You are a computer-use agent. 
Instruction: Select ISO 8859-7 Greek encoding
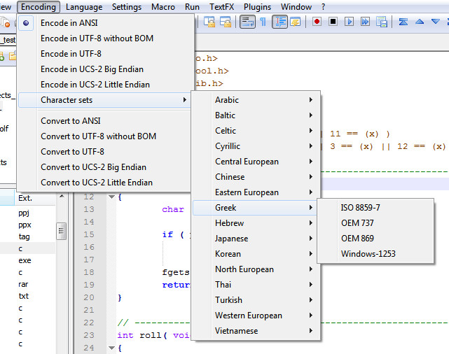click(375, 208)
